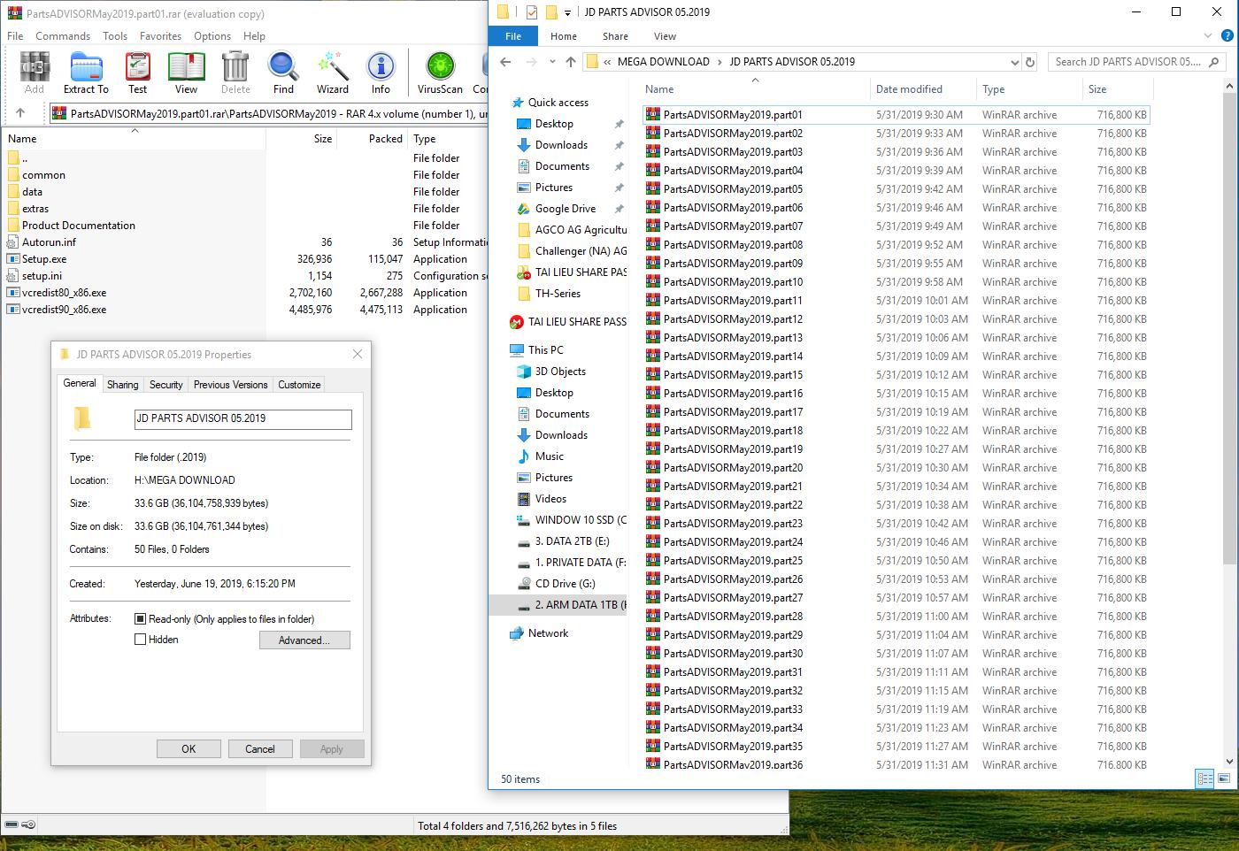Open the Home ribbon tab in Explorer

pyautogui.click(x=564, y=36)
